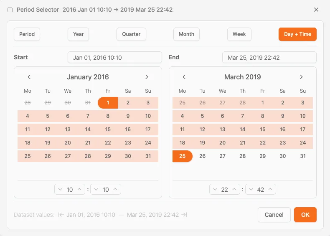330x236 pixels.
Task: Decrease the end hour value
Action: (x=215, y=190)
